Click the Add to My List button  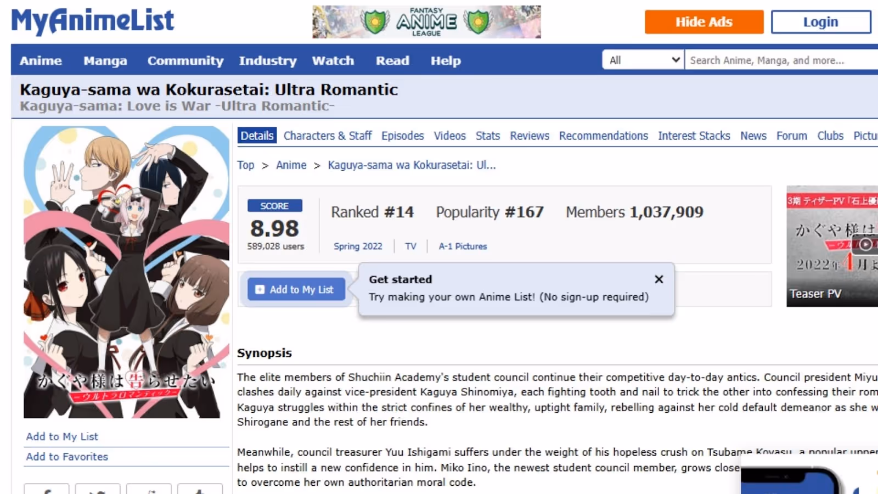(296, 289)
